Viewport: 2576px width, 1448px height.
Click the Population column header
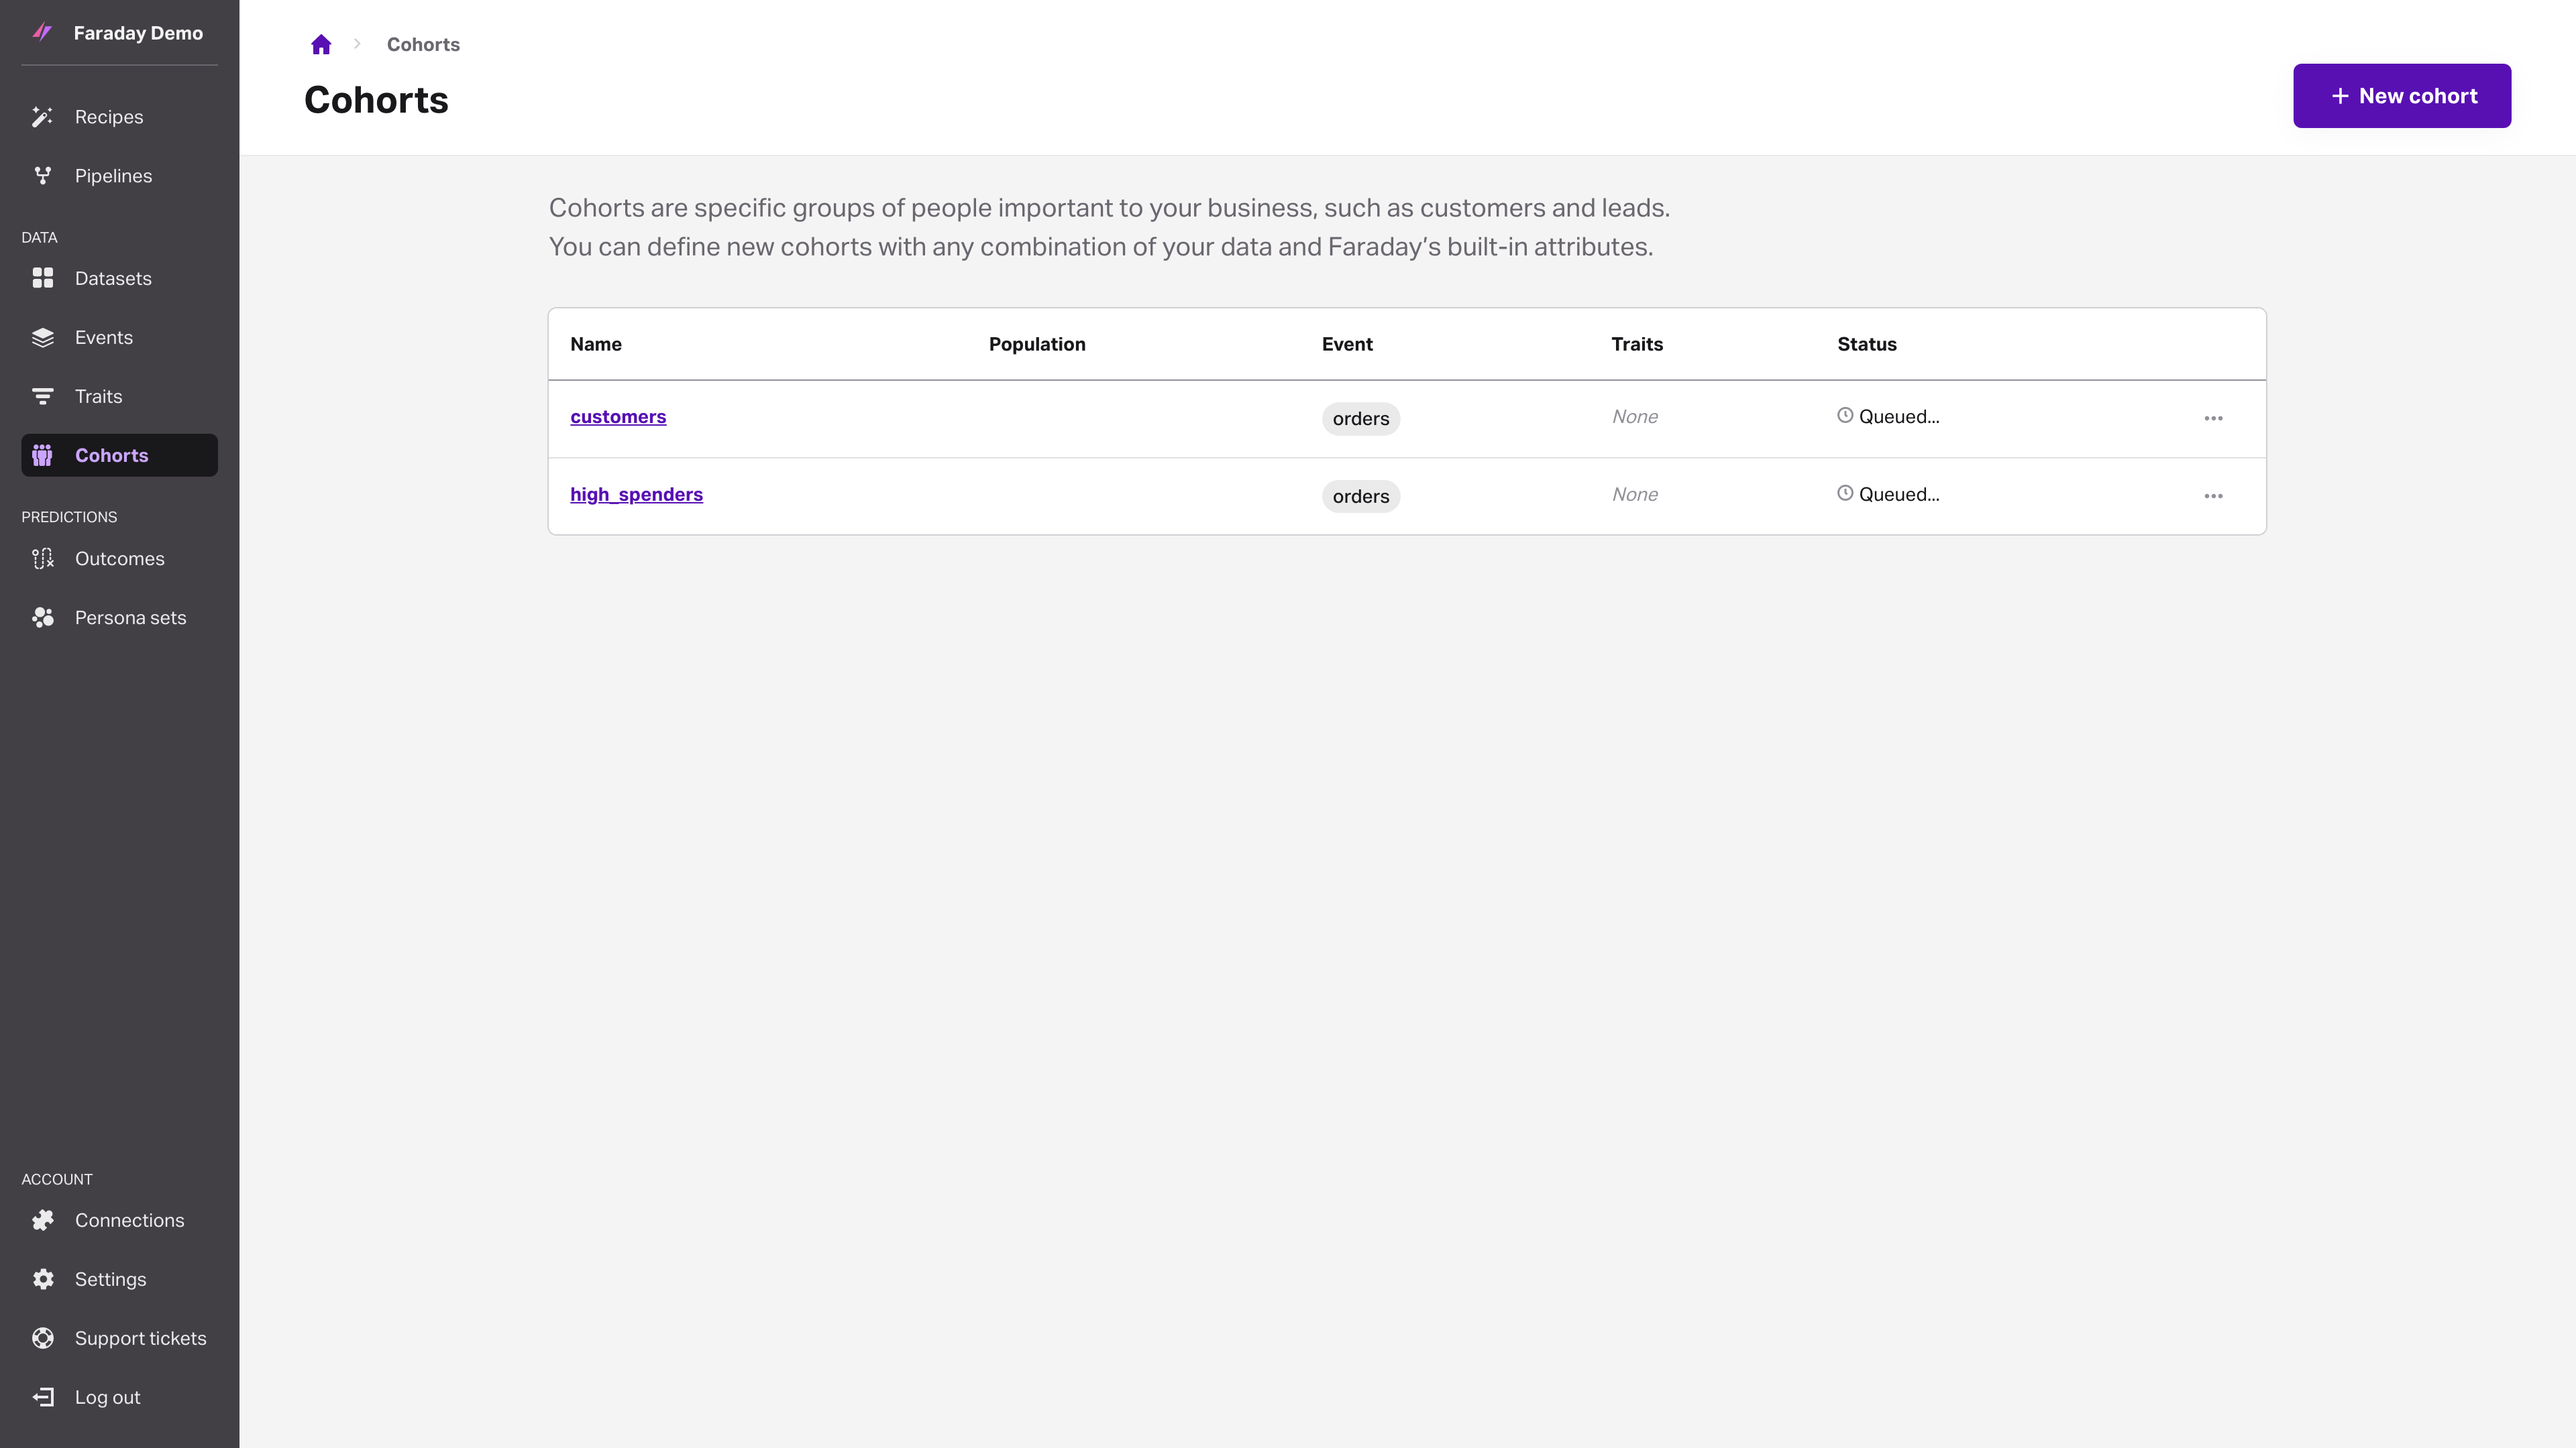point(1037,344)
